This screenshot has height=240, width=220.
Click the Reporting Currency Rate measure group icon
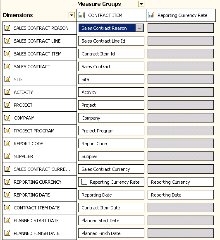point(151,15)
